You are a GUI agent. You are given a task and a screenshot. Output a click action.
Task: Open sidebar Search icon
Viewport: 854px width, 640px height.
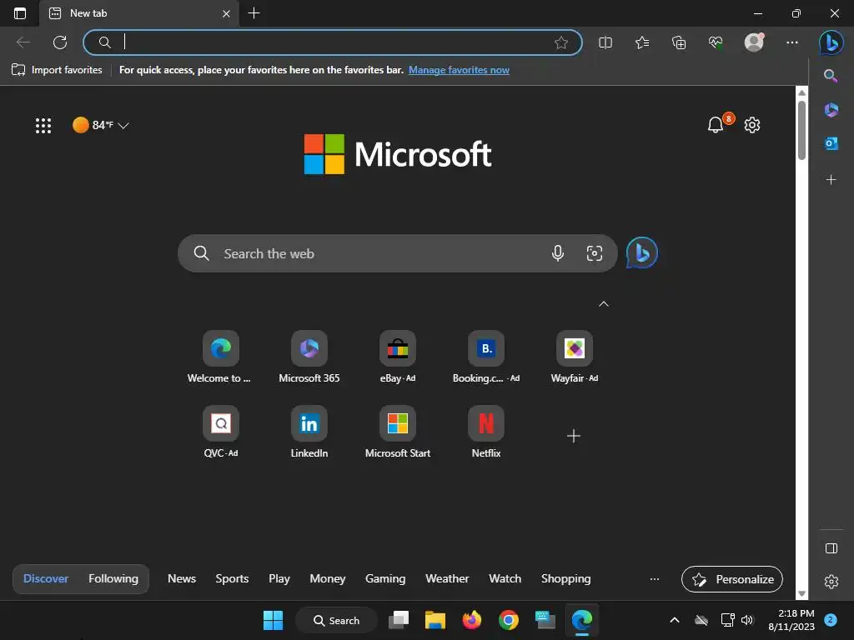[831, 76]
